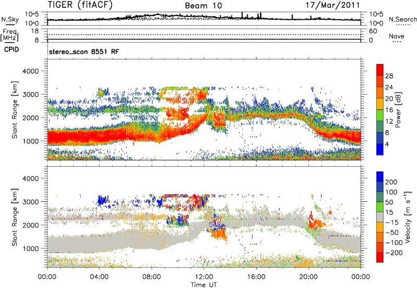Click the "N.Search" legend label
Screen dimensions: 417x288
(x=403, y=19)
